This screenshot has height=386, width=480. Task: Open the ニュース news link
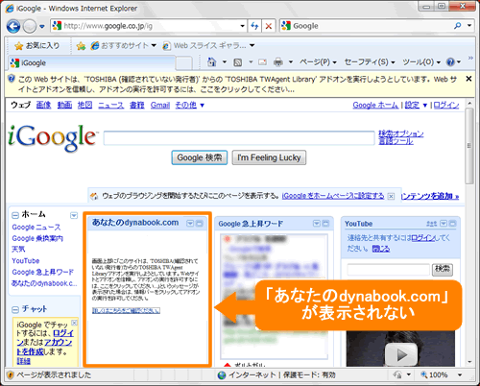110,105
